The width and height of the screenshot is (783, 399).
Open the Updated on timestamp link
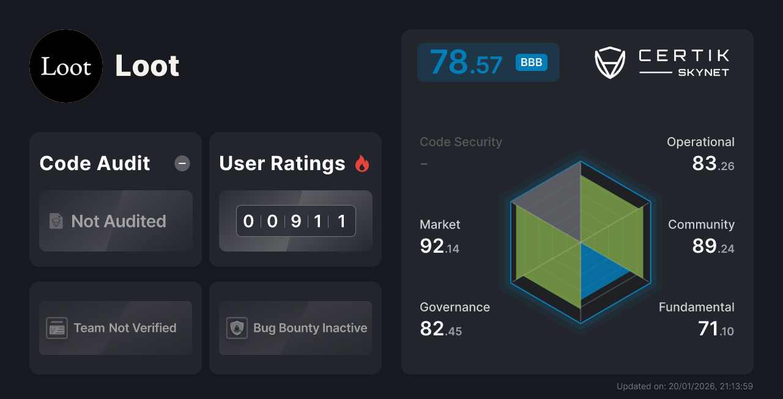[685, 386]
